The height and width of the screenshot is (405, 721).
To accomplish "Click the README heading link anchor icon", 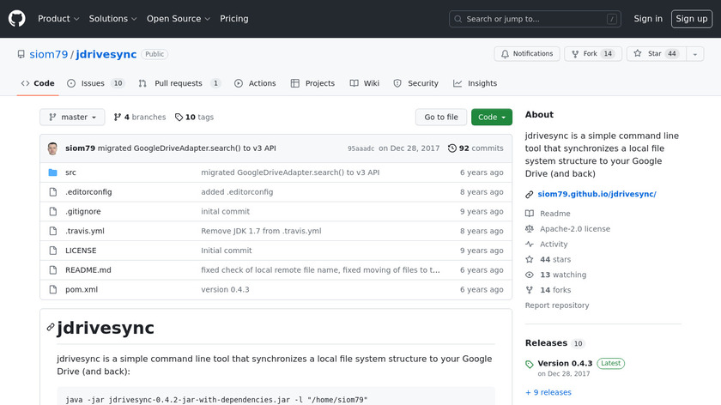I will click(x=51, y=328).
